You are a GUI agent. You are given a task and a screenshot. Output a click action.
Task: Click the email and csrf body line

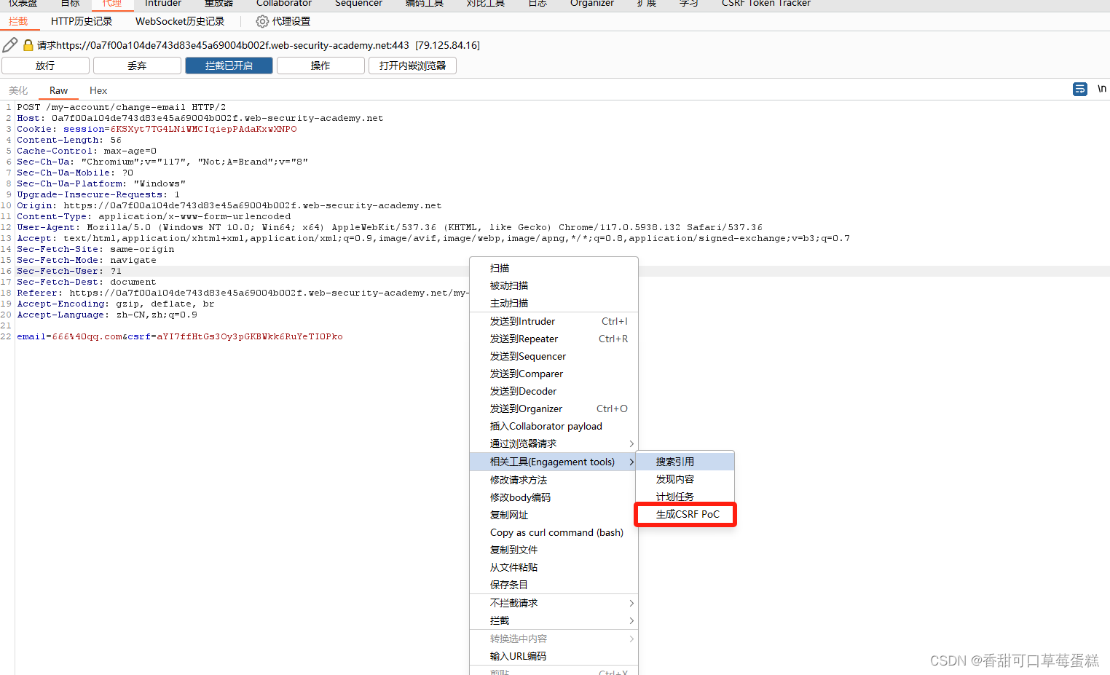tap(180, 336)
